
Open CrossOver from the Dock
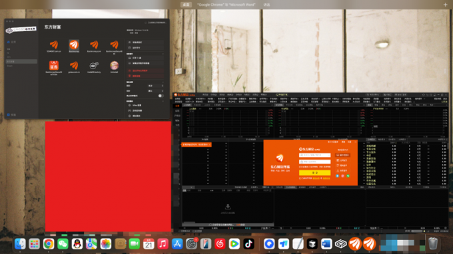(x=341, y=244)
